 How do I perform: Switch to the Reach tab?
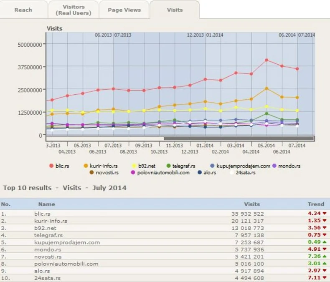tap(23, 10)
